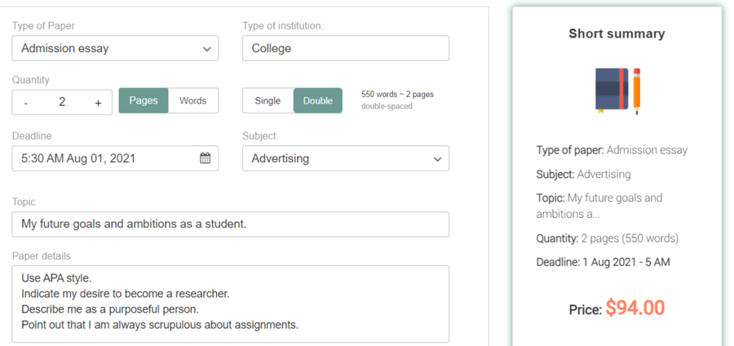Increase quantity with the plus button
The width and height of the screenshot is (734, 346).
point(98,103)
